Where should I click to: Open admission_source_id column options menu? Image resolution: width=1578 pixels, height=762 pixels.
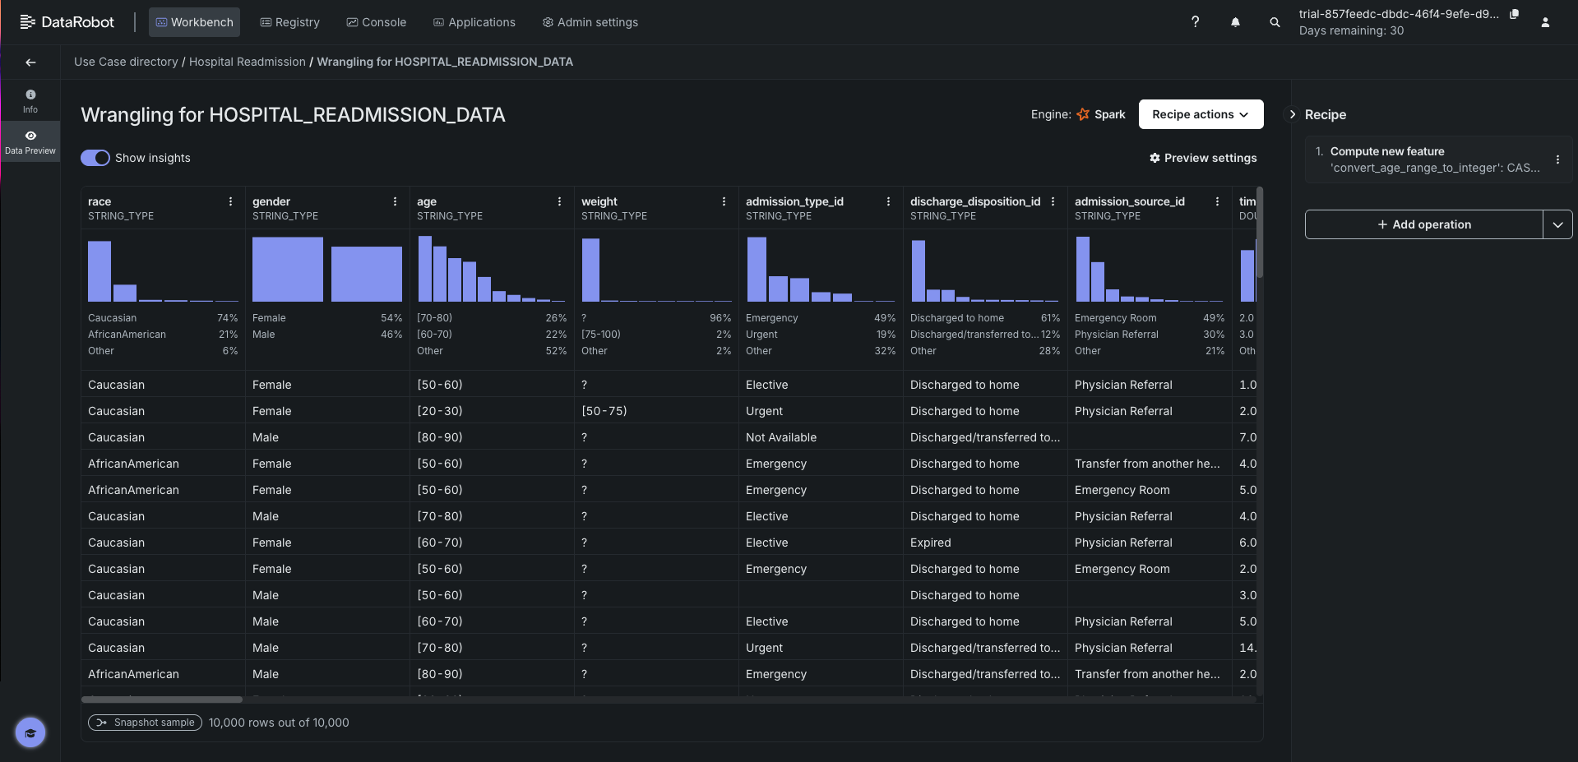tap(1217, 201)
